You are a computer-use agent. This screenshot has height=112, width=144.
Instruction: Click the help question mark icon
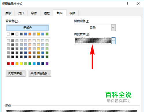click(x=127, y=4)
